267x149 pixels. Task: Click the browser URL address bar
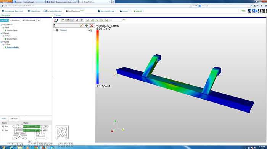click(97, 6)
